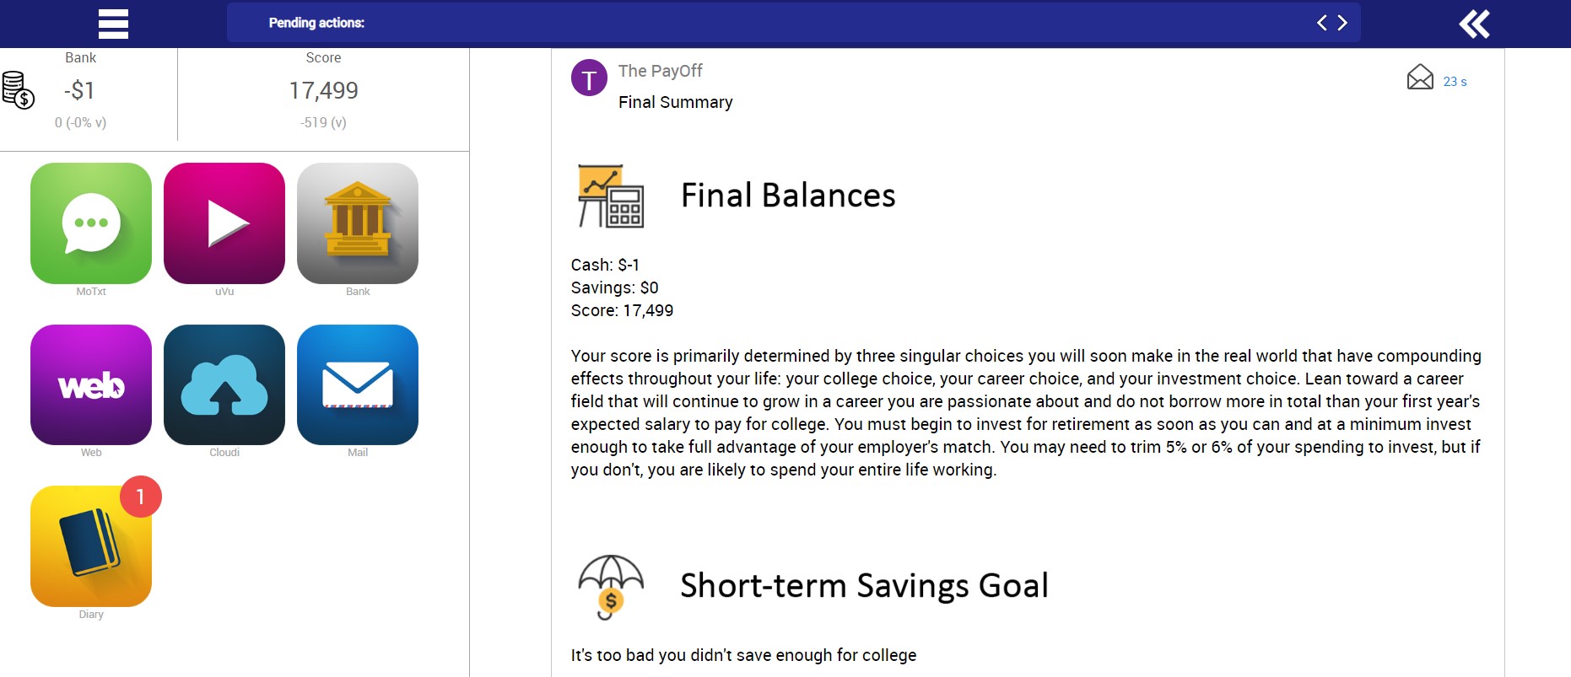Screen dimensions: 1571x677
Task: Click the Pending actions bar
Action: pyautogui.click(x=759, y=23)
